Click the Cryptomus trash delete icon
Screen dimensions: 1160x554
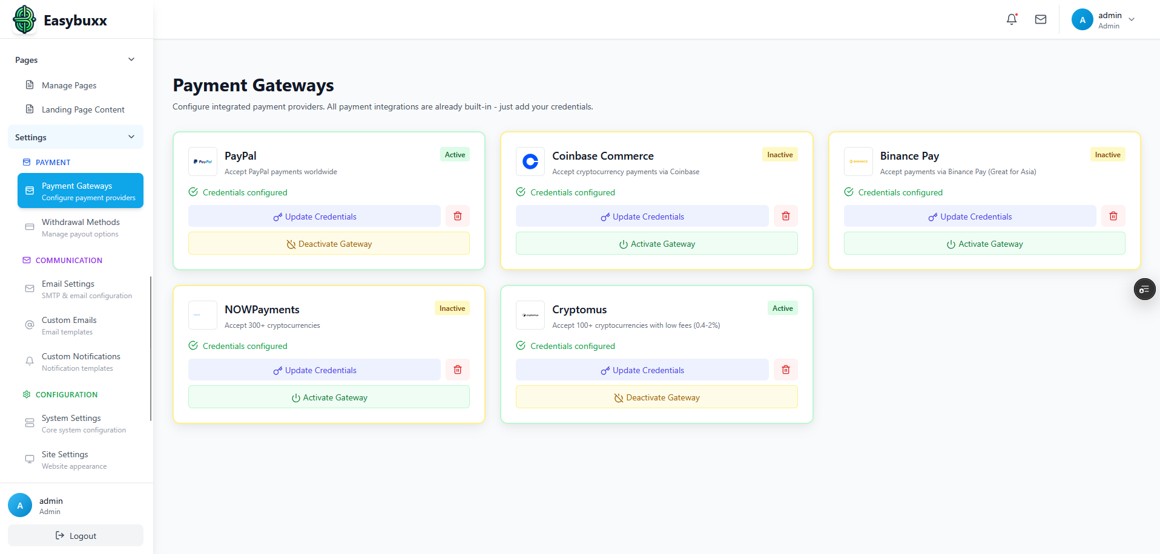click(x=785, y=370)
